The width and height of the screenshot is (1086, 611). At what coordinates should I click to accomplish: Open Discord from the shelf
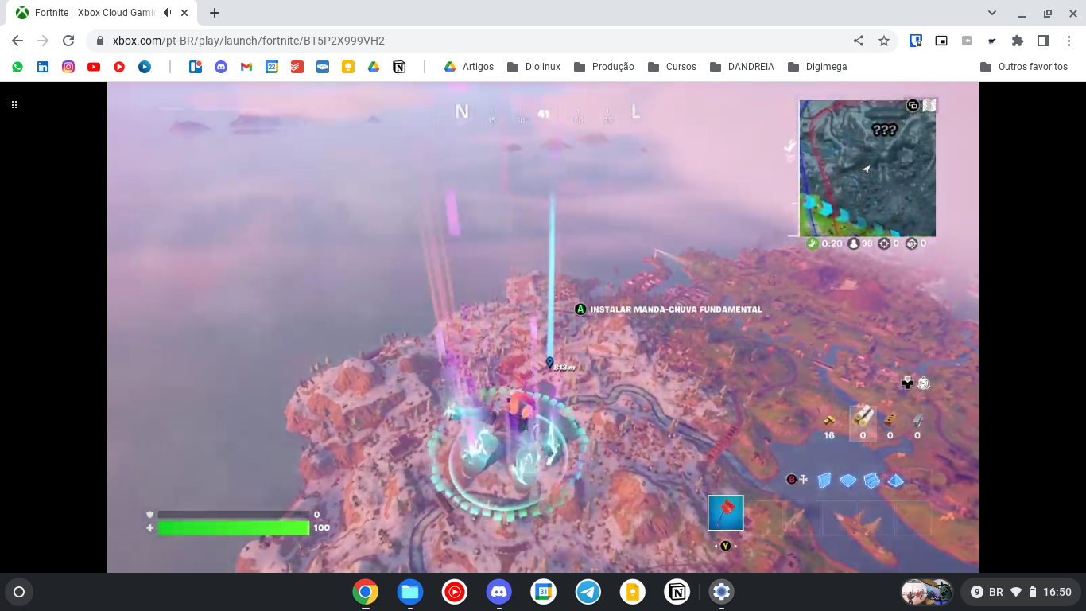pos(498,592)
